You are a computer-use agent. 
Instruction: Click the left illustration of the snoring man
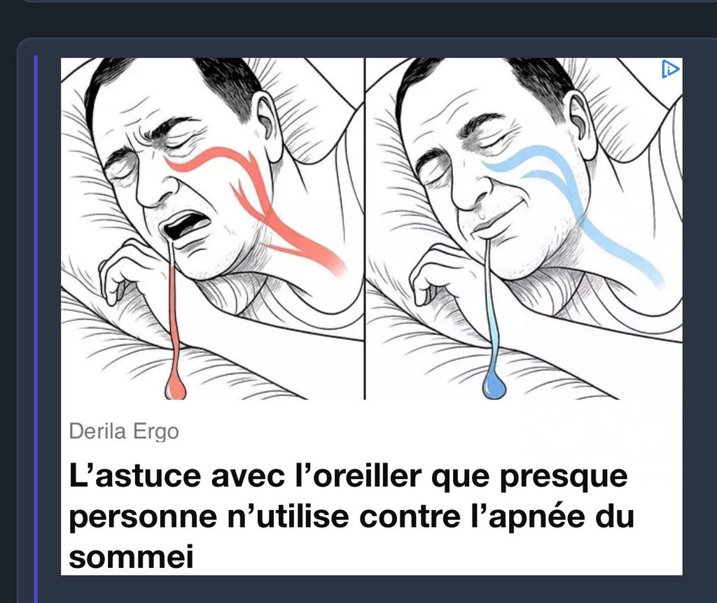pyautogui.click(x=213, y=229)
